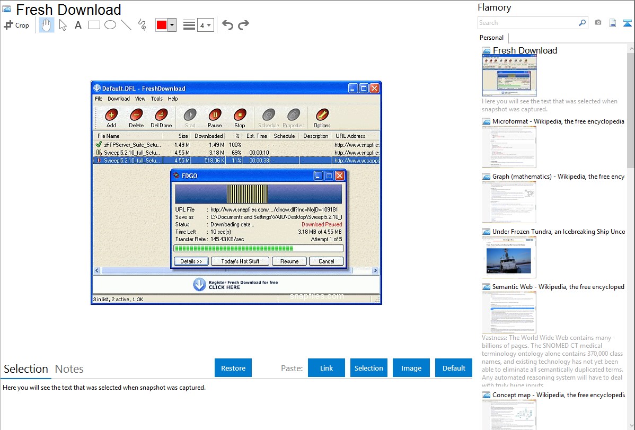Click the horizontal scrollbar left arrow
The width and height of the screenshot is (635, 430).
(x=97, y=270)
